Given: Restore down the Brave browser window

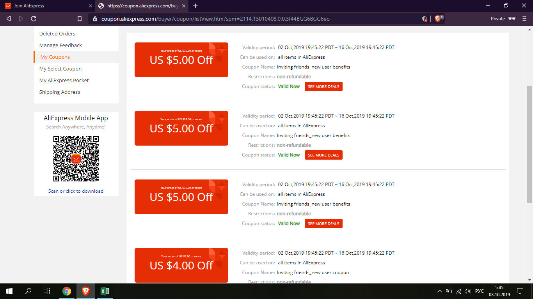Looking at the screenshot, I should [506, 6].
